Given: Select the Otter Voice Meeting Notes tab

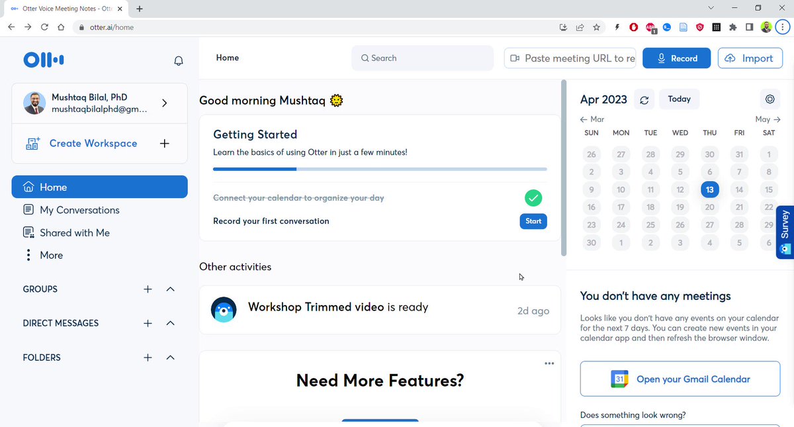Looking at the screenshot, I should click(65, 9).
